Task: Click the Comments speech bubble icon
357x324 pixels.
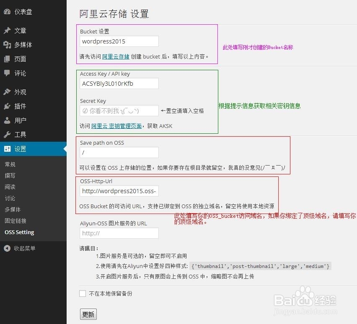Action: pyautogui.click(x=7, y=73)
